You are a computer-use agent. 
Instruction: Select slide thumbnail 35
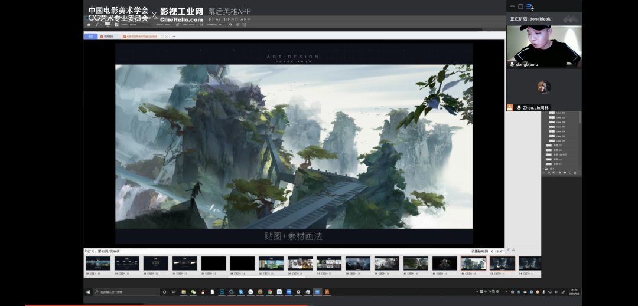[x=271, y=264]
